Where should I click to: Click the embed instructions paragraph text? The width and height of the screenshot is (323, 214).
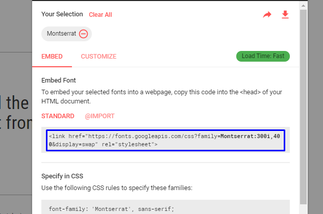point(162,96)
